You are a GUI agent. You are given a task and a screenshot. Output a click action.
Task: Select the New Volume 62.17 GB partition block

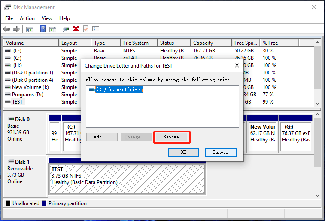click(263, 137)
